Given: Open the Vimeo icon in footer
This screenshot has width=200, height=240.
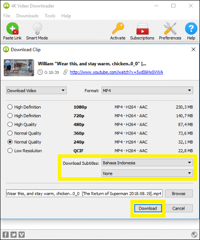Looking at the screenshot, I should point(22,234).
